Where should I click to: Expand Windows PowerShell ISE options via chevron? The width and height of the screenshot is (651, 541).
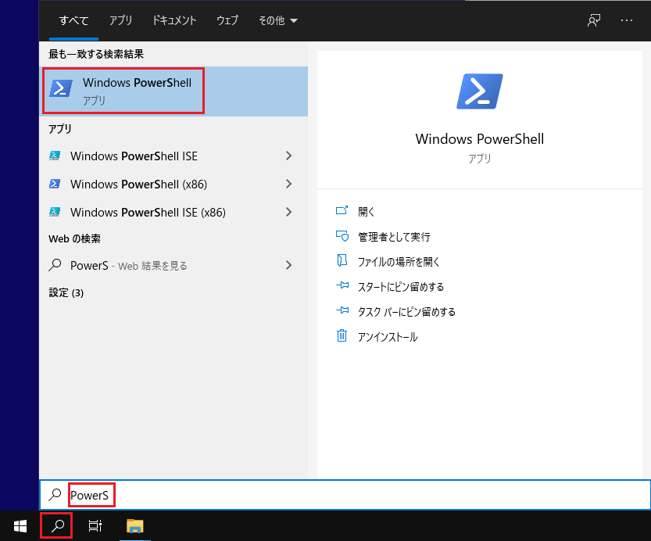(x=289, y=156)
